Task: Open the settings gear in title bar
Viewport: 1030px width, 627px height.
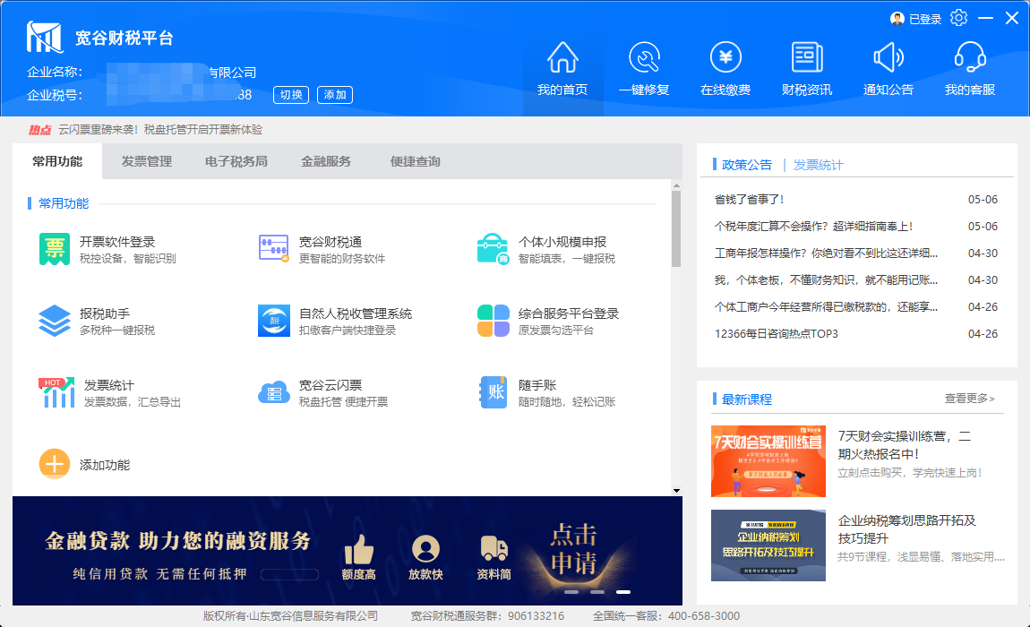Action: pos(959,18)
